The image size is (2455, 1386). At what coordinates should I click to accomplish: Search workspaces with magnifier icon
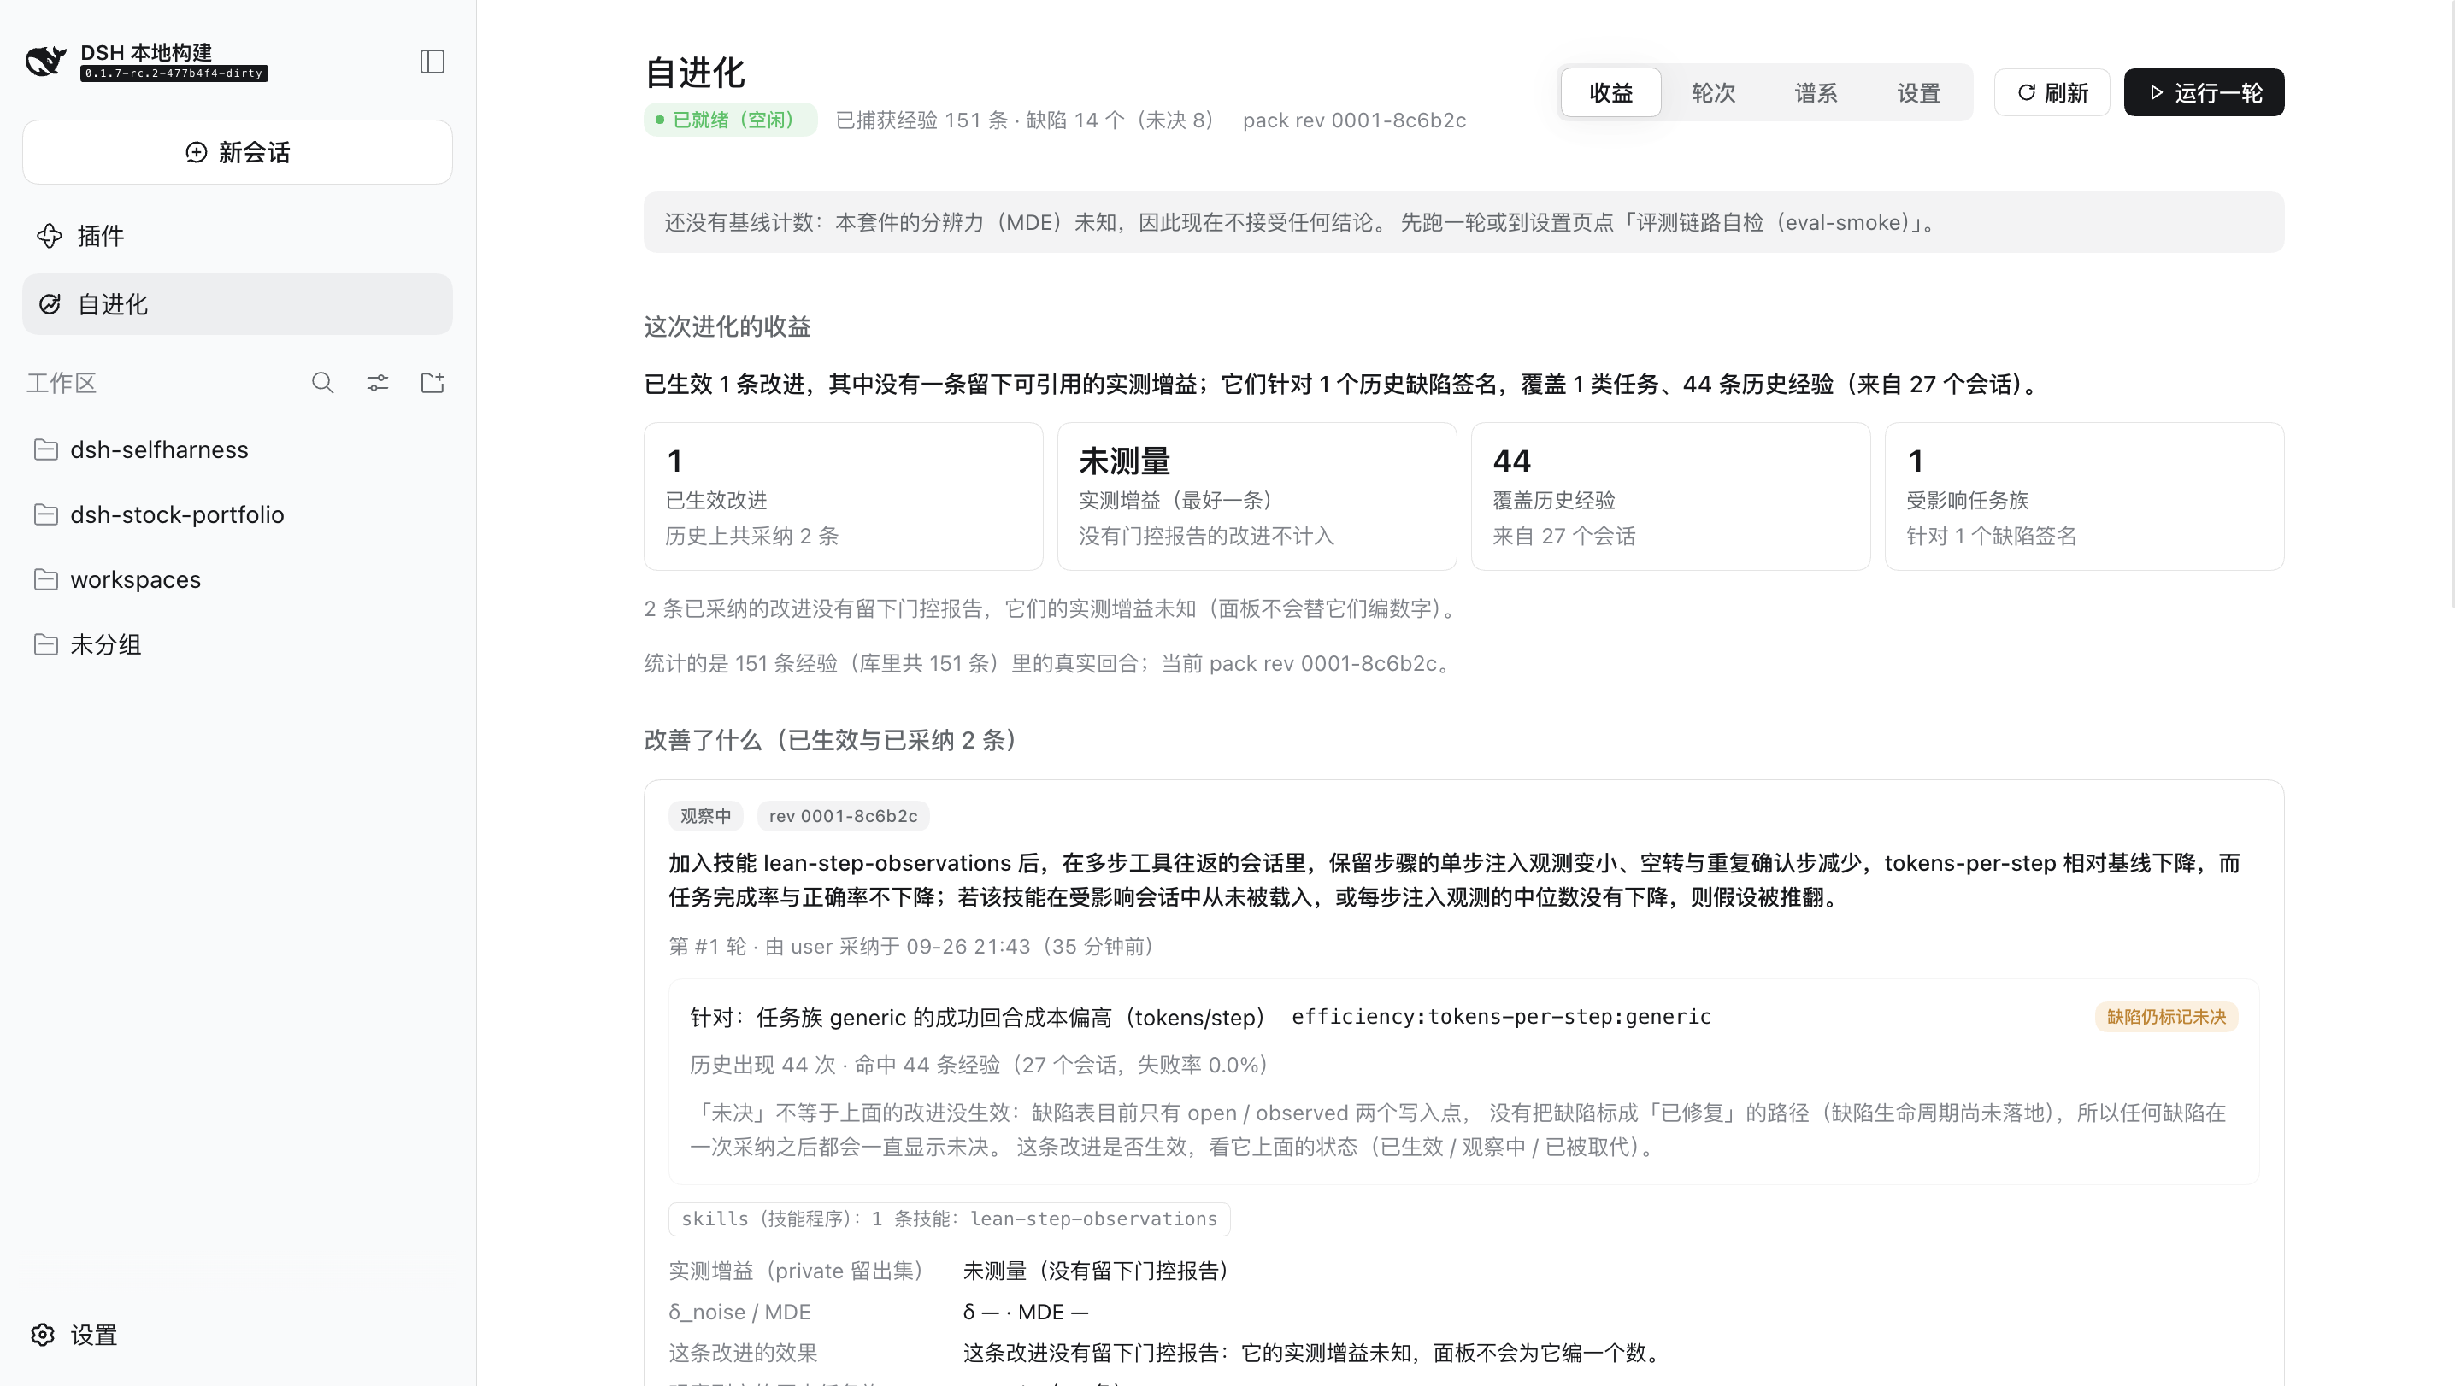[322, 383]
